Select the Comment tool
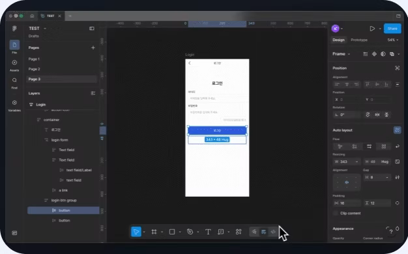This screenshot has width=408, height=254. tap(221, 232)
